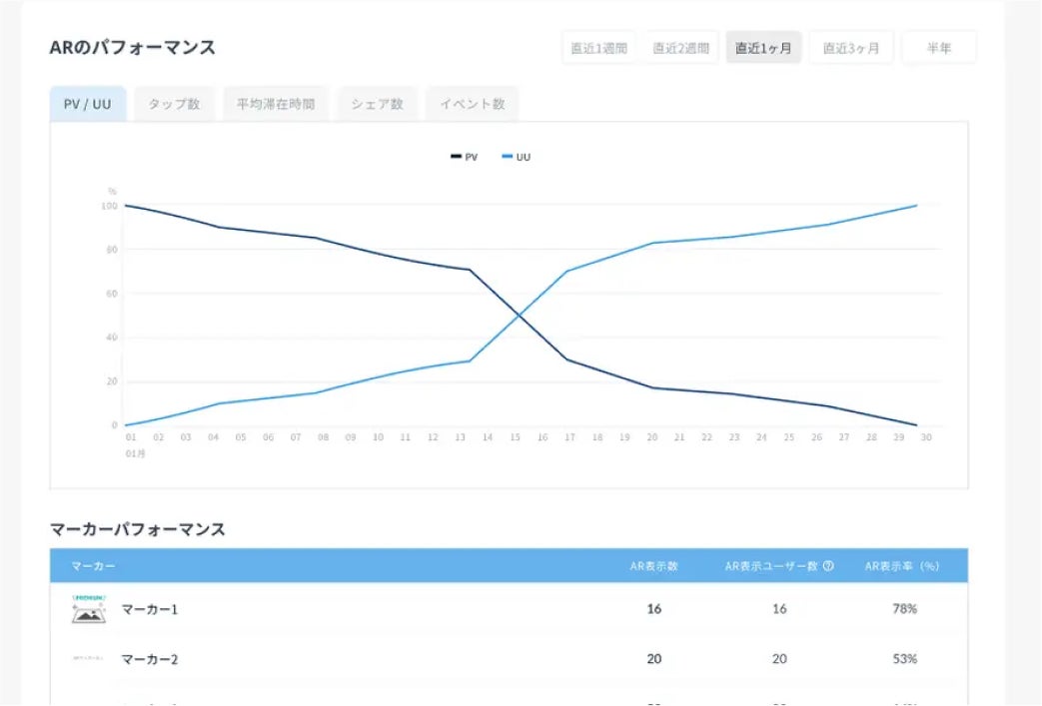1042x706 pixels.
Task: Select the 直近1ヶ月 period button
Action: [763, 48]
